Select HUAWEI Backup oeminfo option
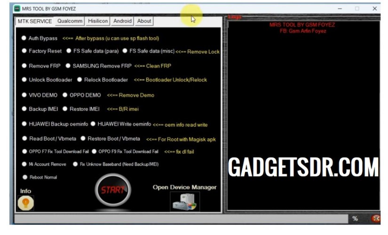This screenshot has width=388, height=235. click(55, 124)
